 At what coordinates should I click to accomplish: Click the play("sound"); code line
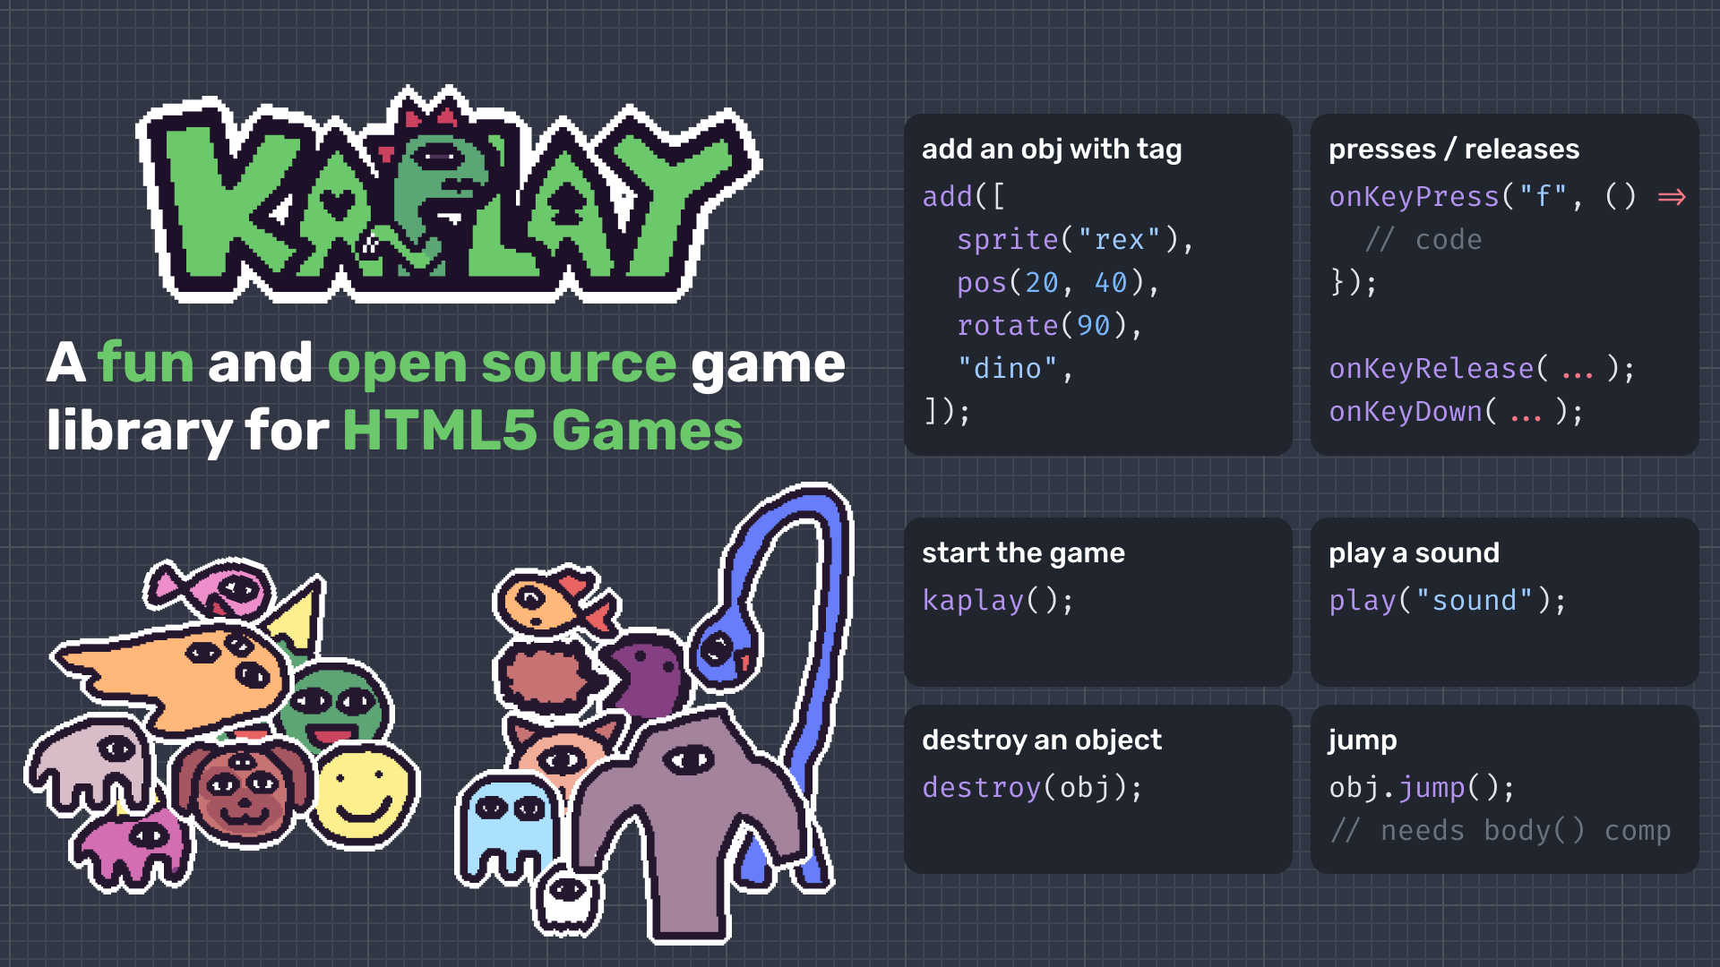tap(1448, 601)
